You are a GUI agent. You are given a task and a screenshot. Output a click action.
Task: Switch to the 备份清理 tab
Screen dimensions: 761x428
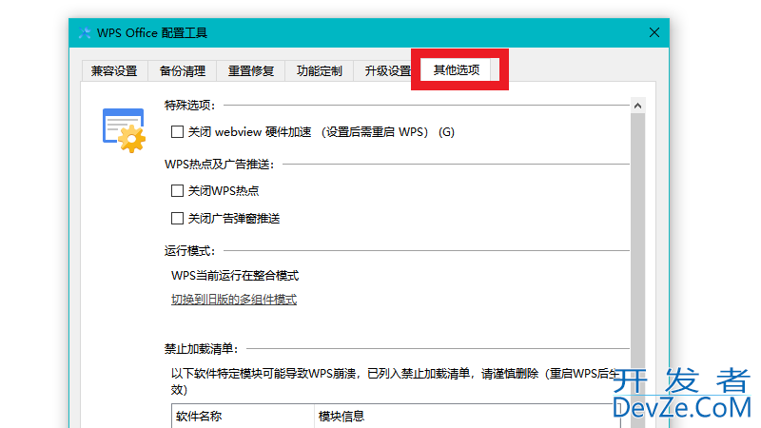(x=183, y=71)
